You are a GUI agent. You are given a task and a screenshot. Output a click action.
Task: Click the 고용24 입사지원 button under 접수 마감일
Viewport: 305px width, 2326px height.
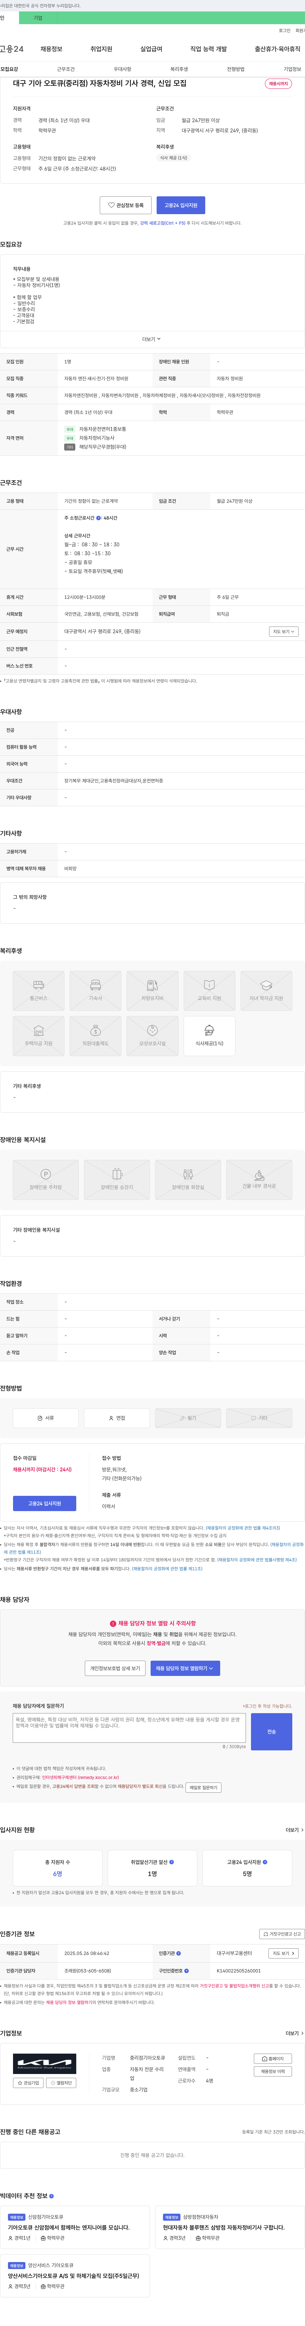point(44,1503)
